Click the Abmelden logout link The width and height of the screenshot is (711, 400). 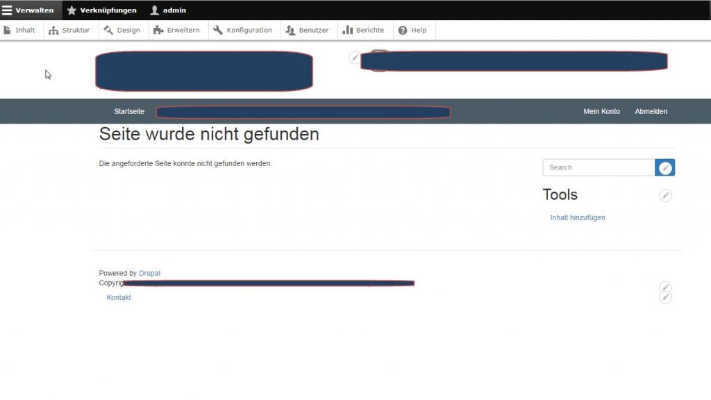pyautogui.click(x=651, y=111)
